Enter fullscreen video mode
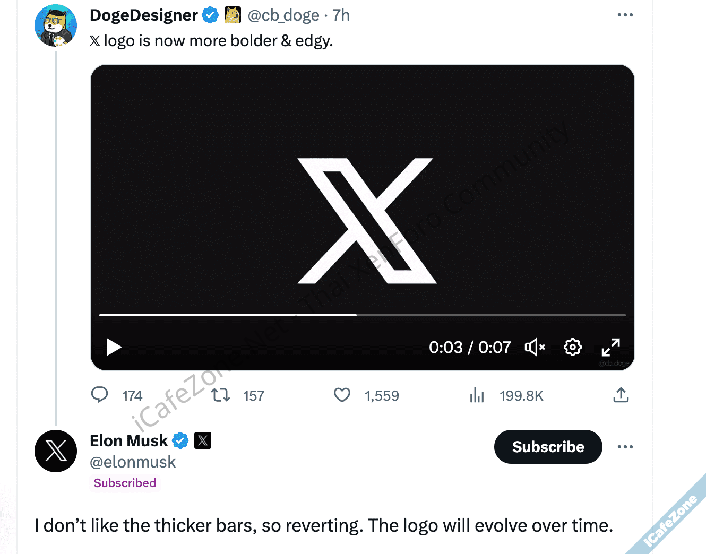This screenshot has width=706, height=554. (x=610, y=347)
